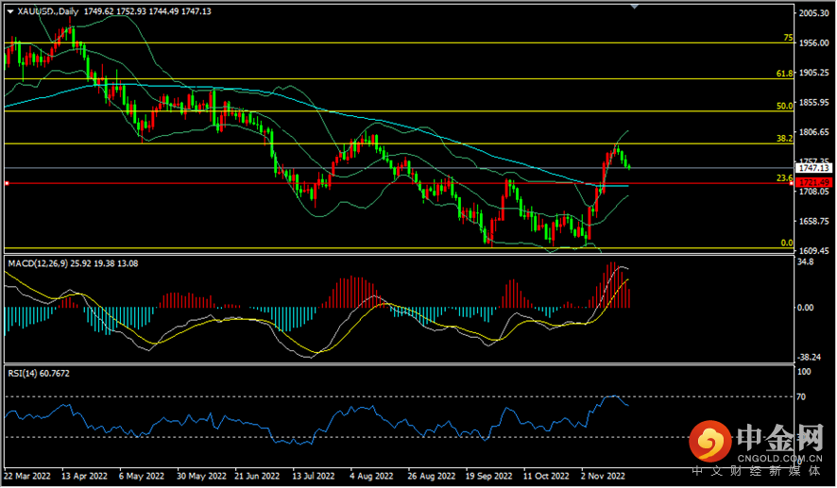Select the 61.8 Fibonacci level label

tap(783, 73)
